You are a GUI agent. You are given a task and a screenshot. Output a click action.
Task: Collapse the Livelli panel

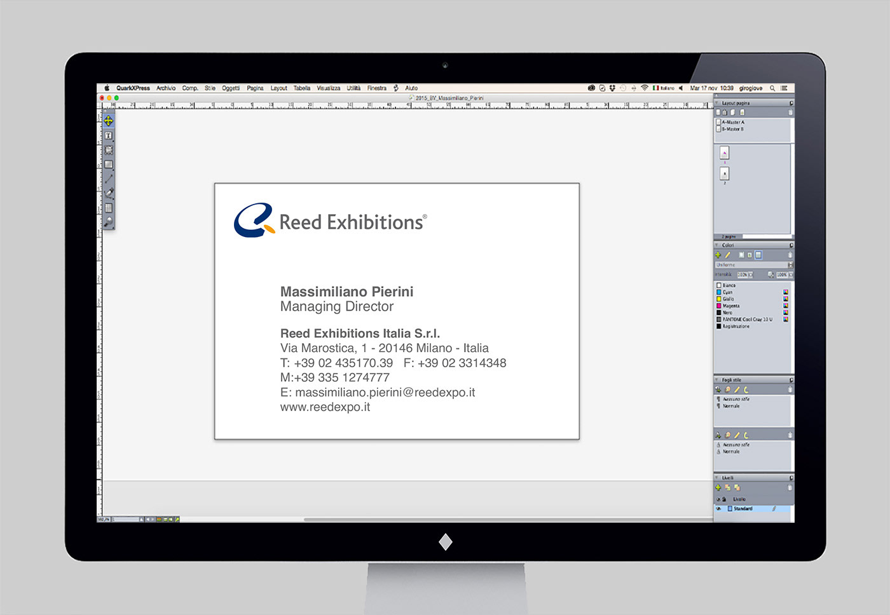click(717, 478)
